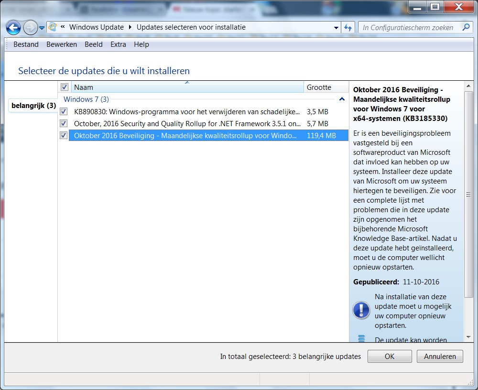Click the 5,7 MB size value
The width and height of the screenshot is (478, 390).
click(317, 124)
